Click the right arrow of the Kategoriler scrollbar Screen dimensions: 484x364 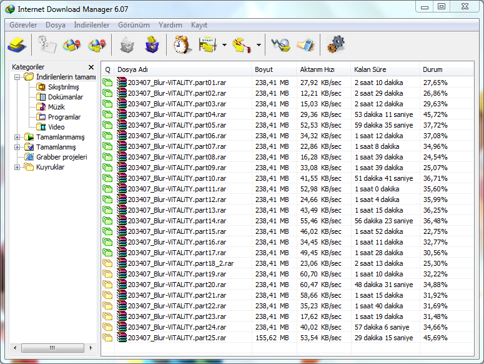coord(91,348)
